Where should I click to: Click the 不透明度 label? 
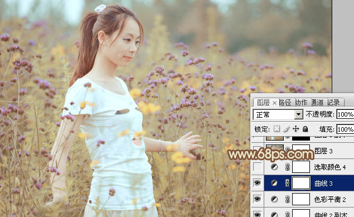click(319, 114)
